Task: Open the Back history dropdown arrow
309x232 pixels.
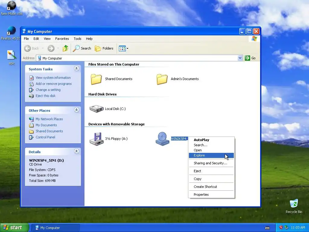Action: tap(43, 48)
